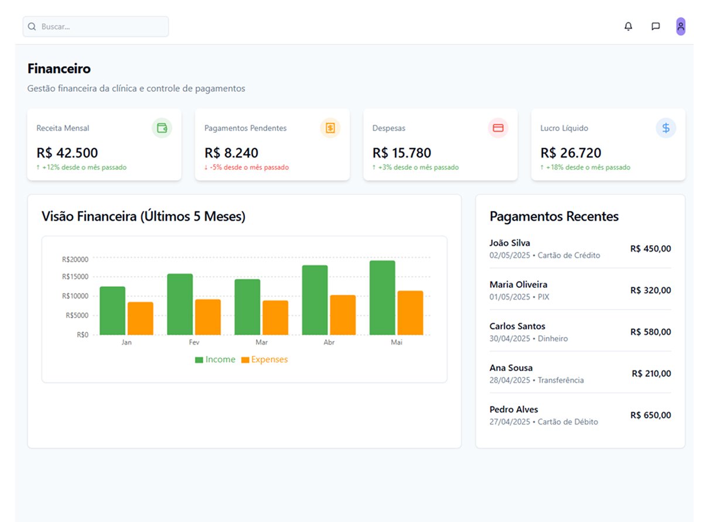Click the red credit card icon on Despesas

[x=498, y=128]
